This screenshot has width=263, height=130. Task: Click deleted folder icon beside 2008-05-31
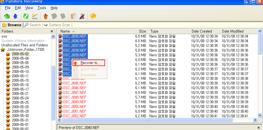[x=8, y=120]
